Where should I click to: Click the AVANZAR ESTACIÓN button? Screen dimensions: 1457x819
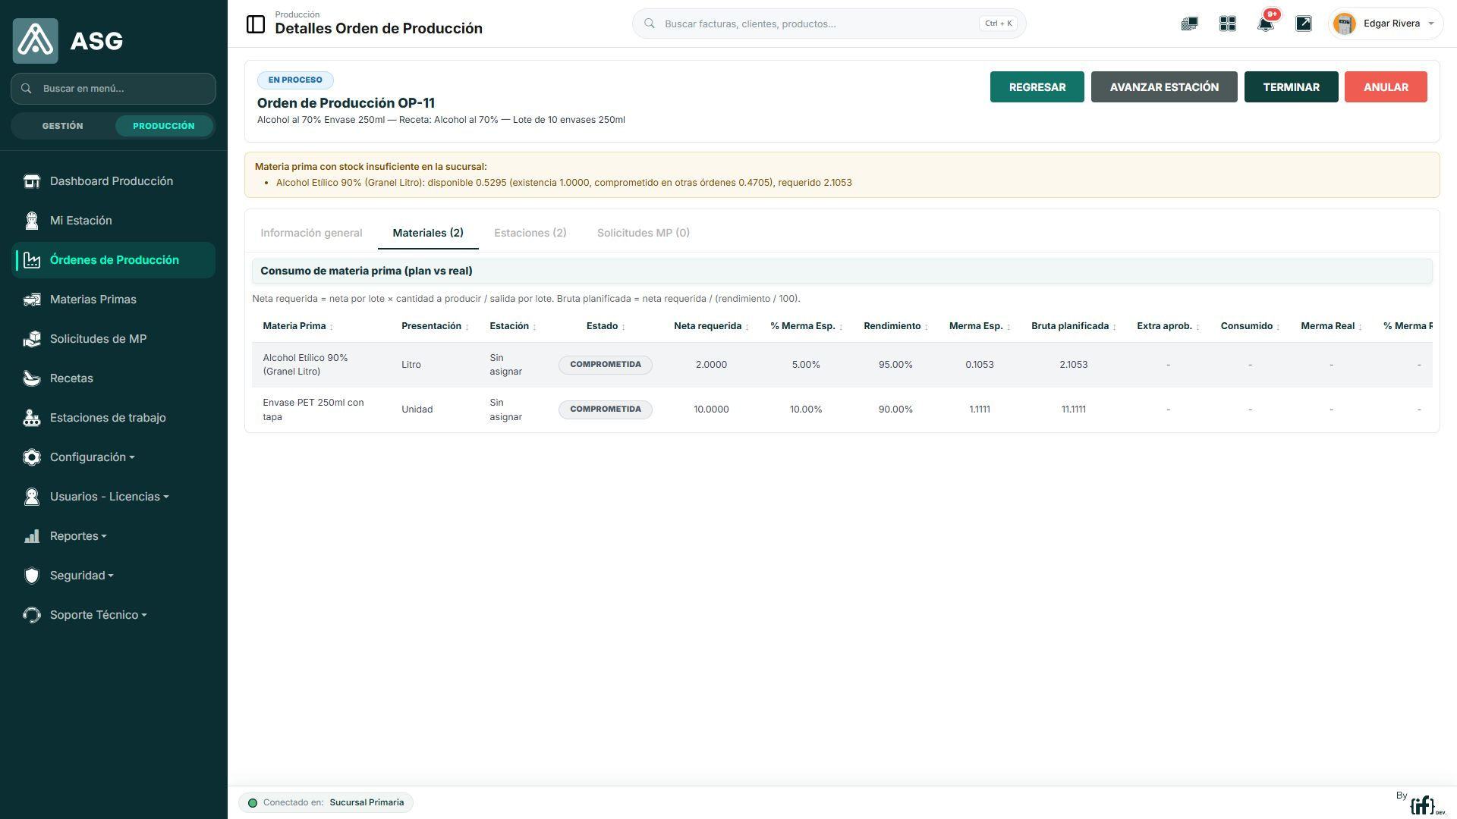click(1164, 87)
